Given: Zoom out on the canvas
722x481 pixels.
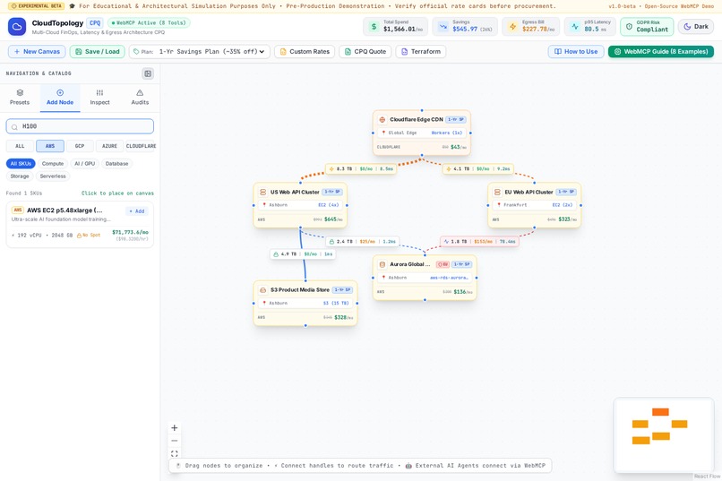Looking at the screenshot, I should coord(175,441).
